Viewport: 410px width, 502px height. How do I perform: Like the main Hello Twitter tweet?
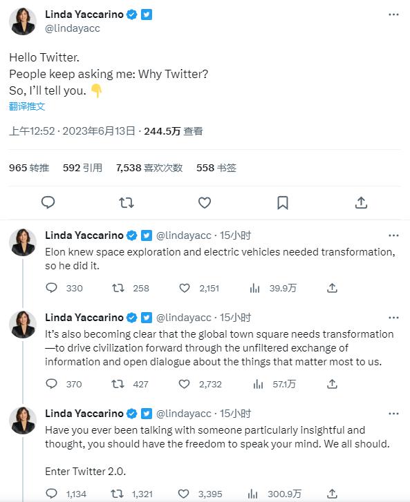pos(205,202)
